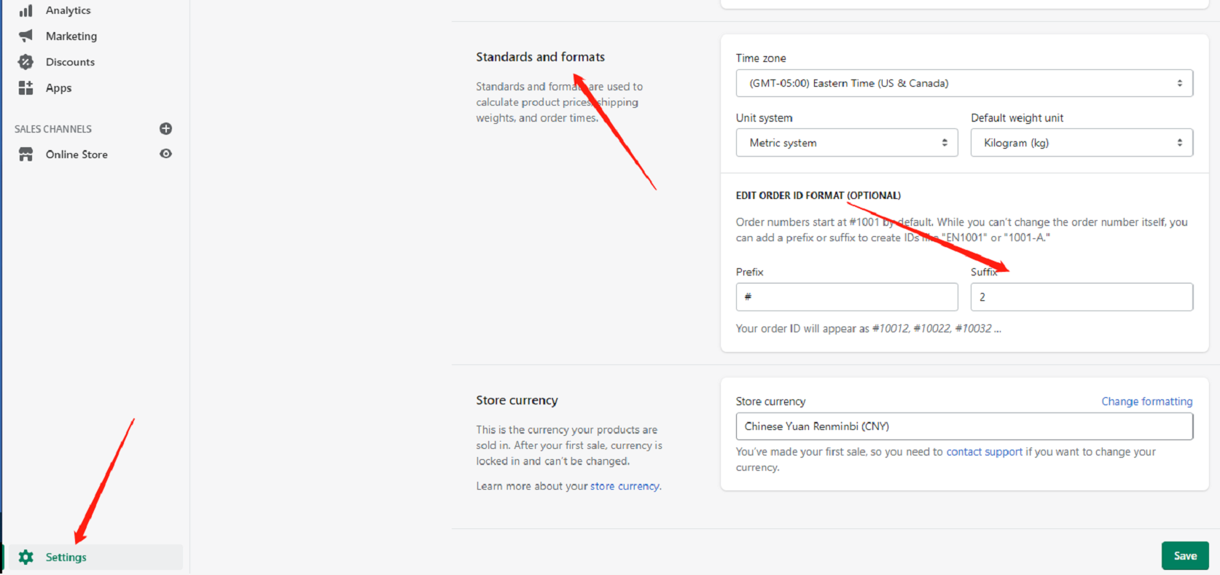This screenshot has width=1220, height=575.
Task: Add a sales channel with plus icon
Action: pos(166,129)
